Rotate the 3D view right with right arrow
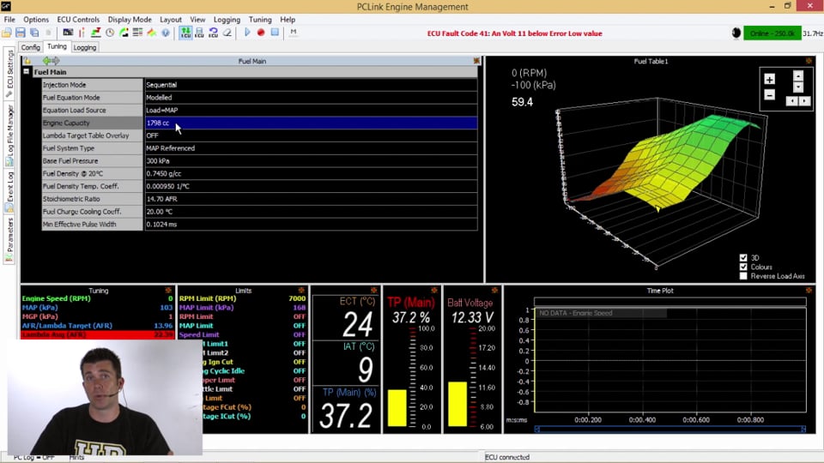Screen dimensions: 824x463 (x=804, y=101)
